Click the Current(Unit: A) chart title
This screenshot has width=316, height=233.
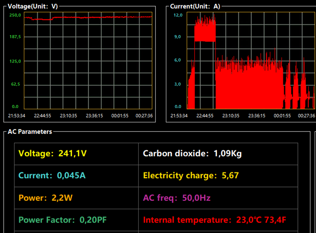[x=195, y=6]
